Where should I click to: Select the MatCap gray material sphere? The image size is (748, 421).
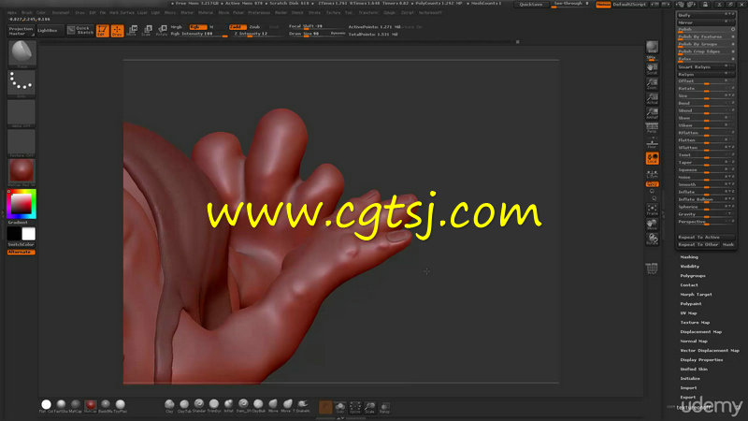pos(76,405)
